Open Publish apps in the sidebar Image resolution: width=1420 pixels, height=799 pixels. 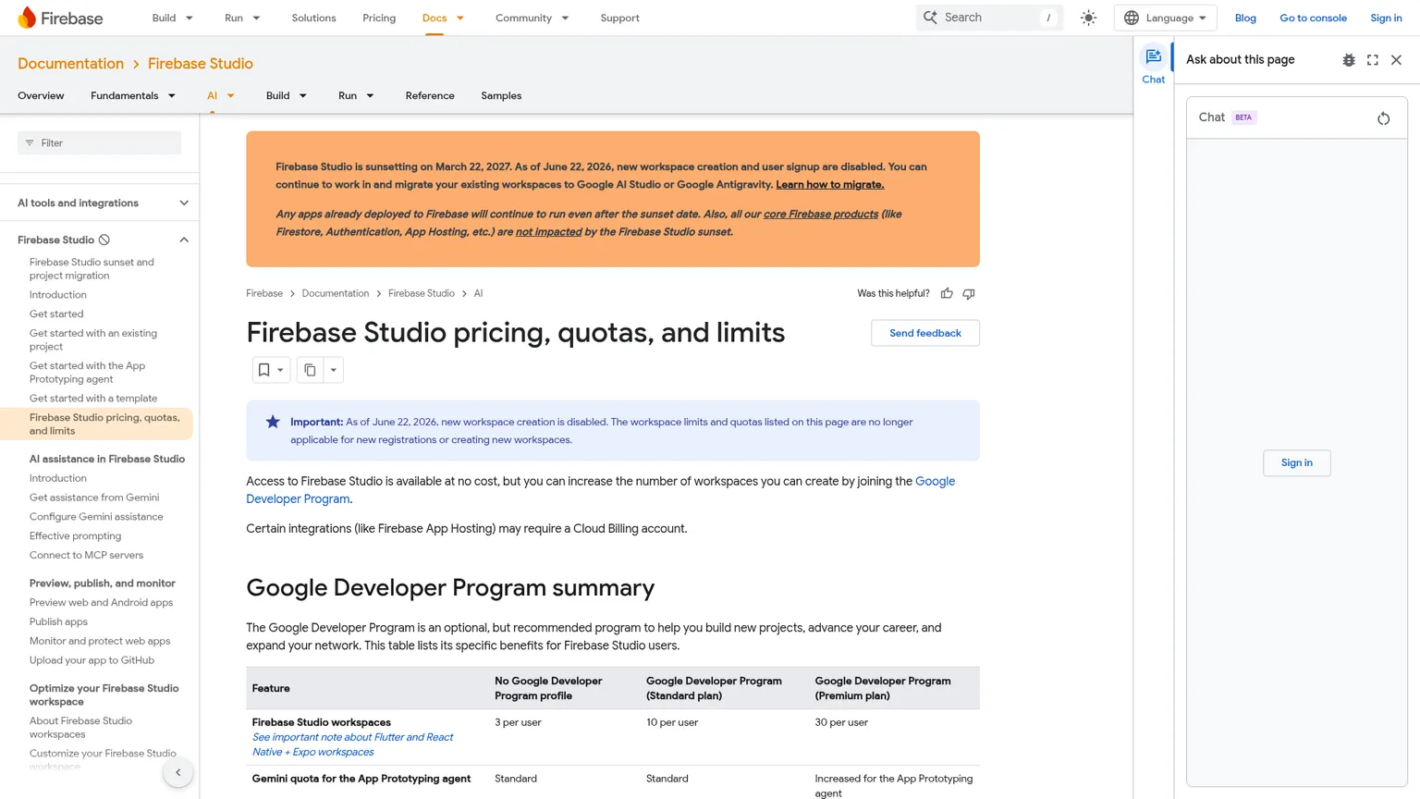coord(58,622)
